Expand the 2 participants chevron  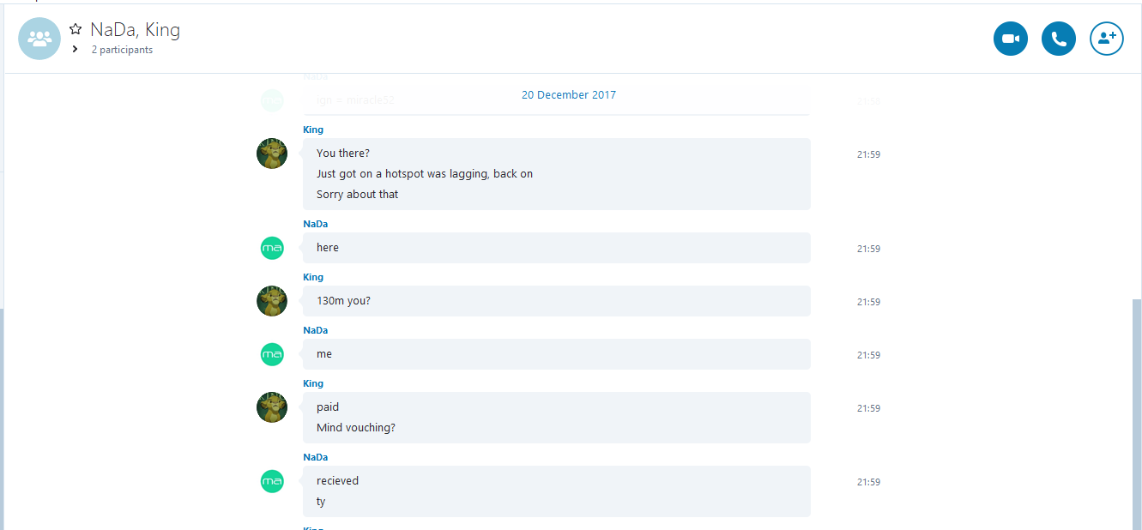click(76, 50)
